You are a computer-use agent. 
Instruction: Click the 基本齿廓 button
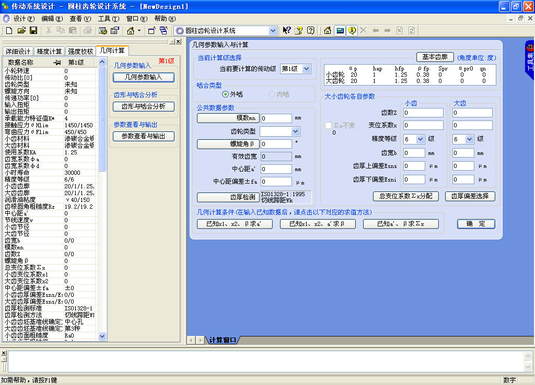click(435, 57)
